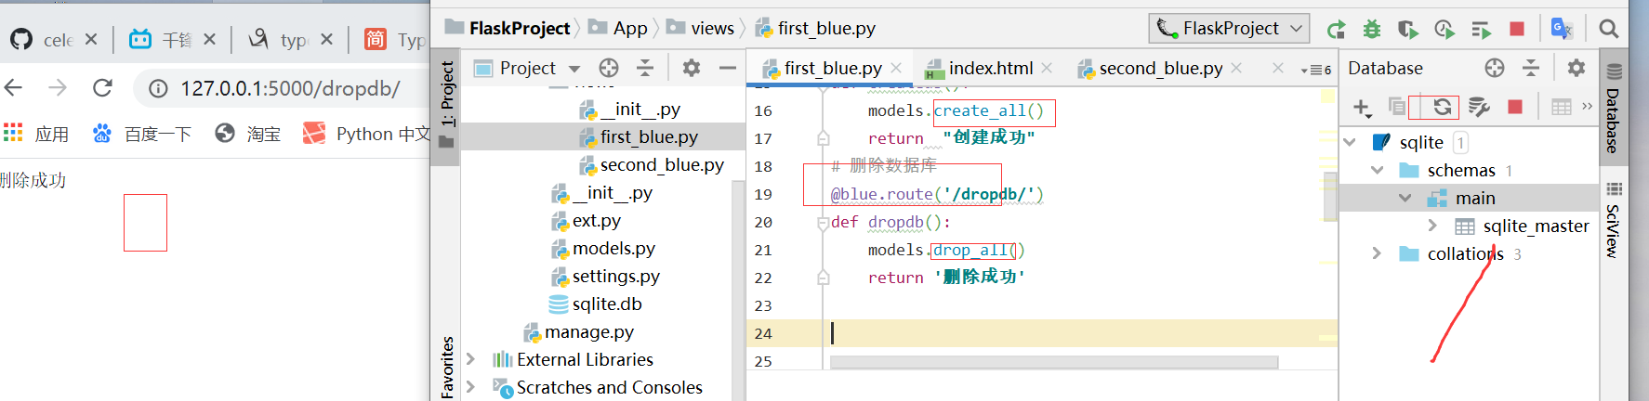Screen dimensions: 1649x401
Task: Open the 应用 apps shortcut
Action: click(x=36, y=134)
